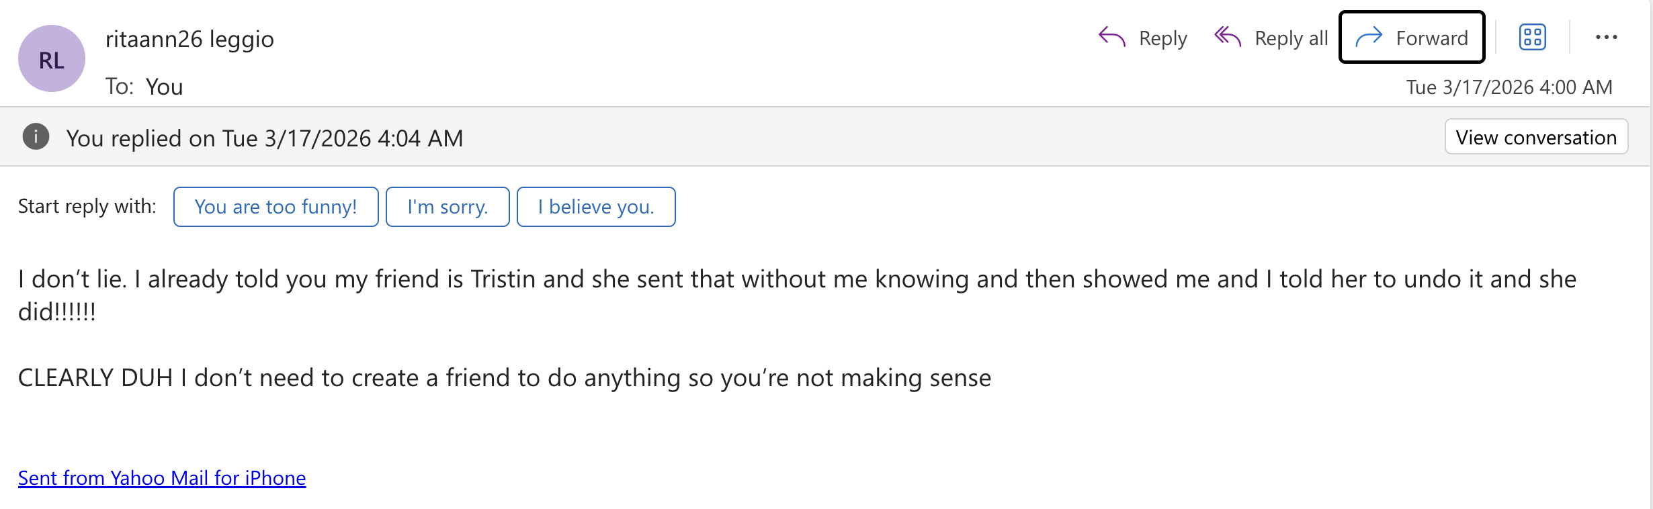Open the Apps grid icon
The height and width of the screenshot is (509, 1653).
[x=1532, y=38]
